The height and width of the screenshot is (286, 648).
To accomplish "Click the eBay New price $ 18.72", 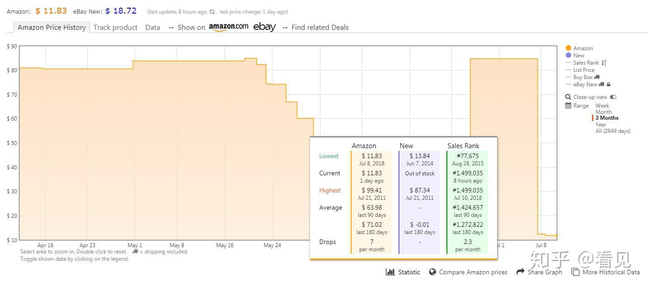I will point(121,11).
